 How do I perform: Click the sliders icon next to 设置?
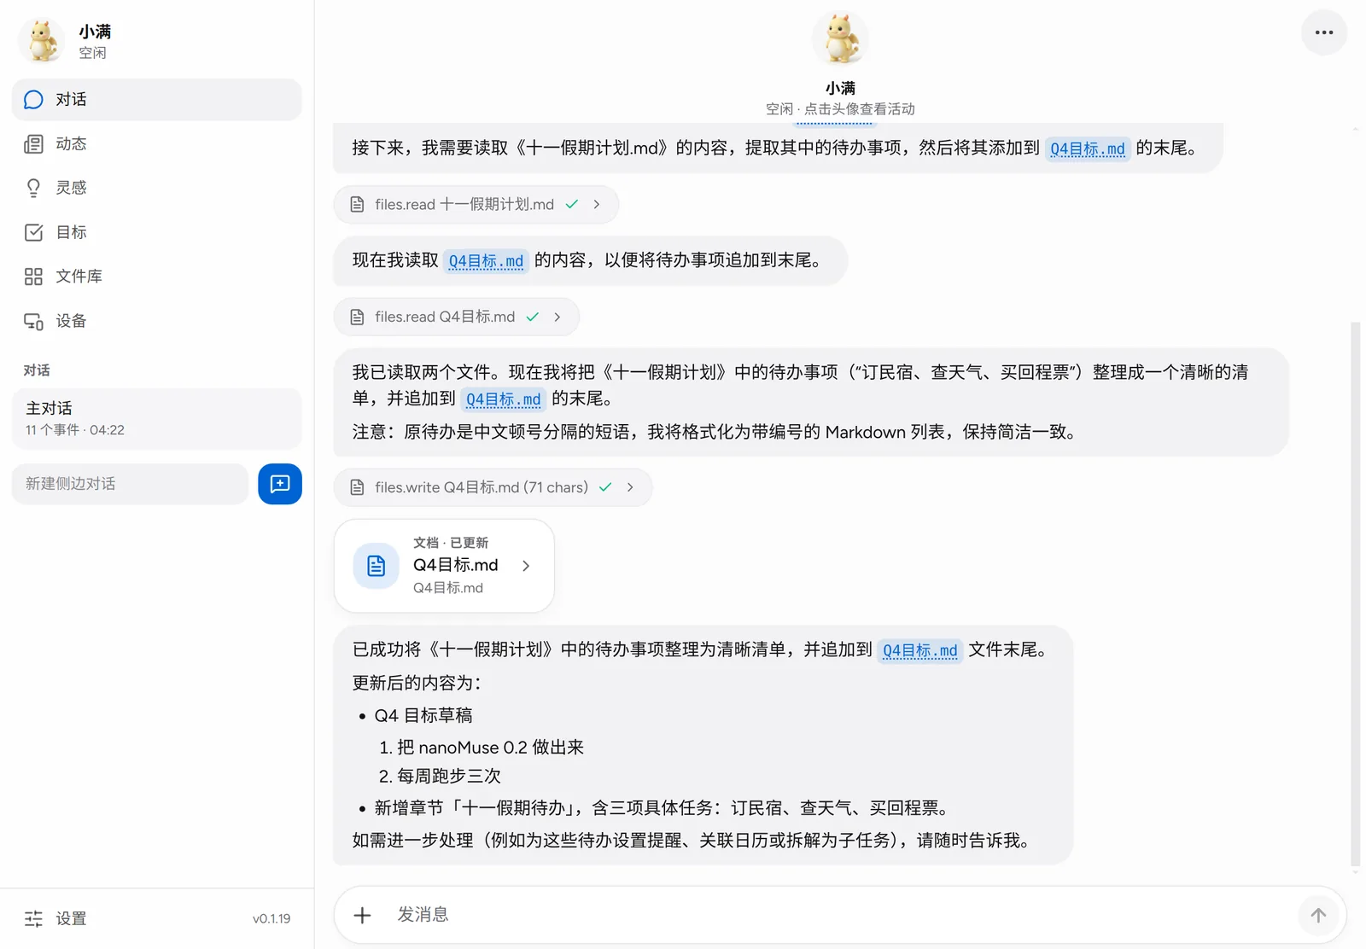coord(33,919)
